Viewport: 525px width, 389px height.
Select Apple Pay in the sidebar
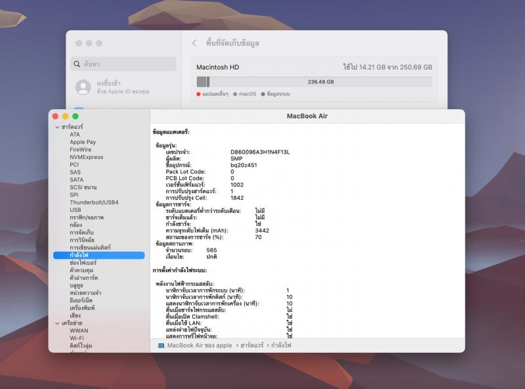click(83, 142)
